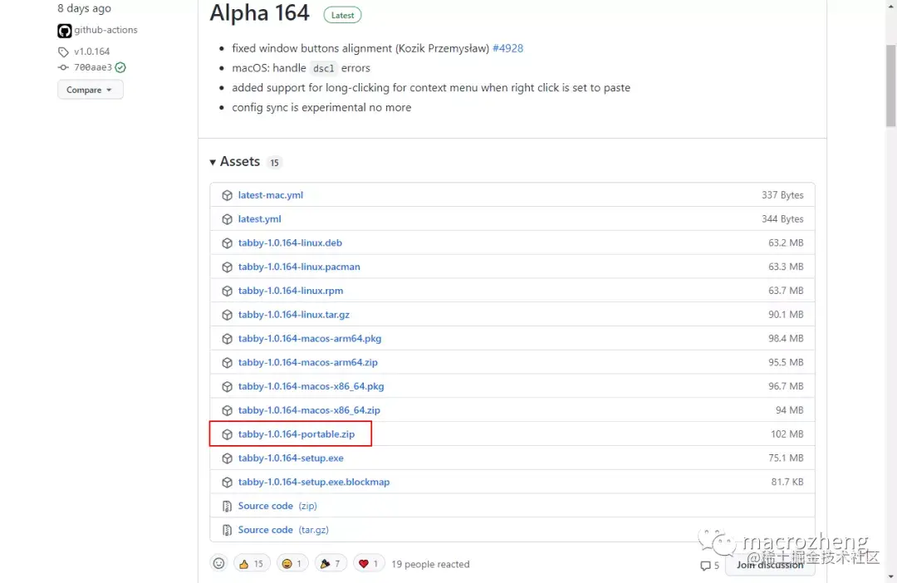897x583 pixels.
Task: Click the package icon next to tabby-1.0.164-setup.exe
Action: point(227,458)
